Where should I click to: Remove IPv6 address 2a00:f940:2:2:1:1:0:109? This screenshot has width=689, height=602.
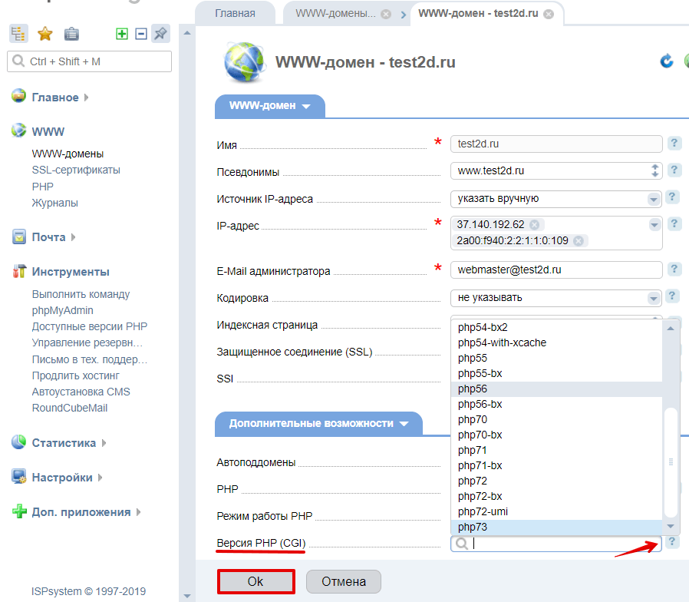click(579, 241)
